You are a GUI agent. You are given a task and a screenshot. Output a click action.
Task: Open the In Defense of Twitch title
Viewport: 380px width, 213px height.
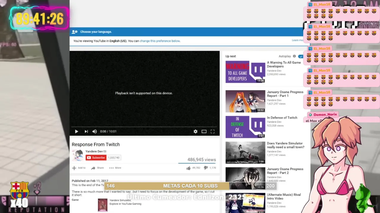point(282,117)
